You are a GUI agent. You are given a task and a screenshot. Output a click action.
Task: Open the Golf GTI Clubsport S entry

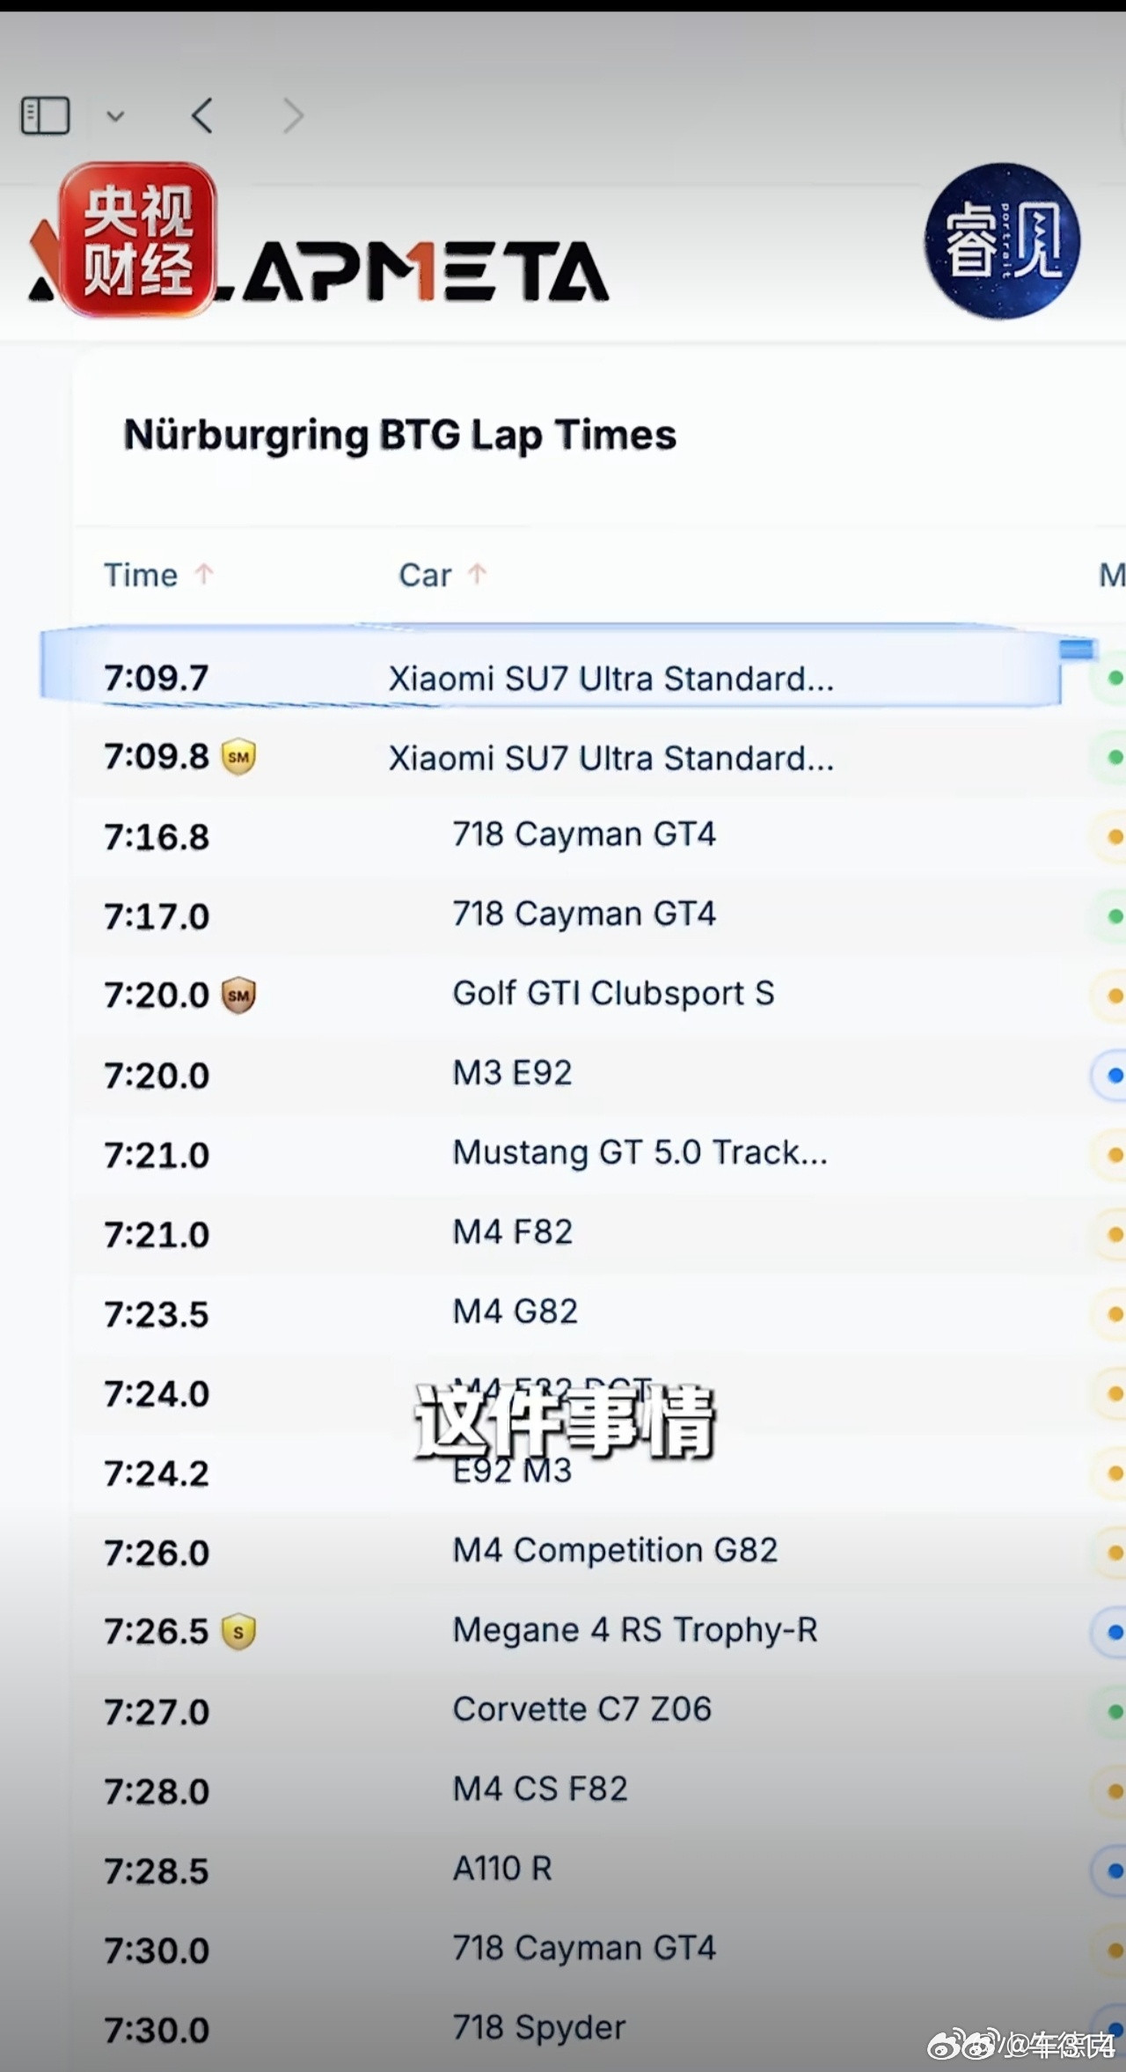[x=614, y=993]
